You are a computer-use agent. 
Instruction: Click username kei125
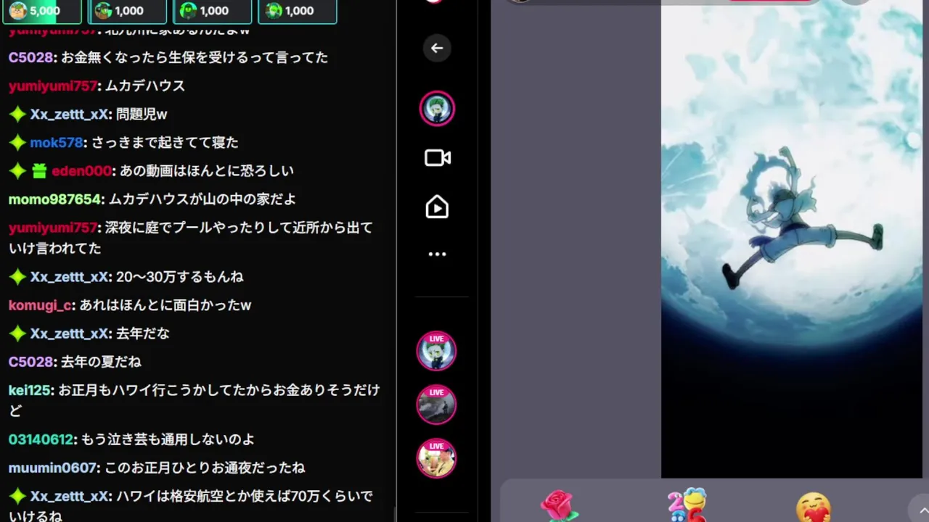(x=30, y=390)
